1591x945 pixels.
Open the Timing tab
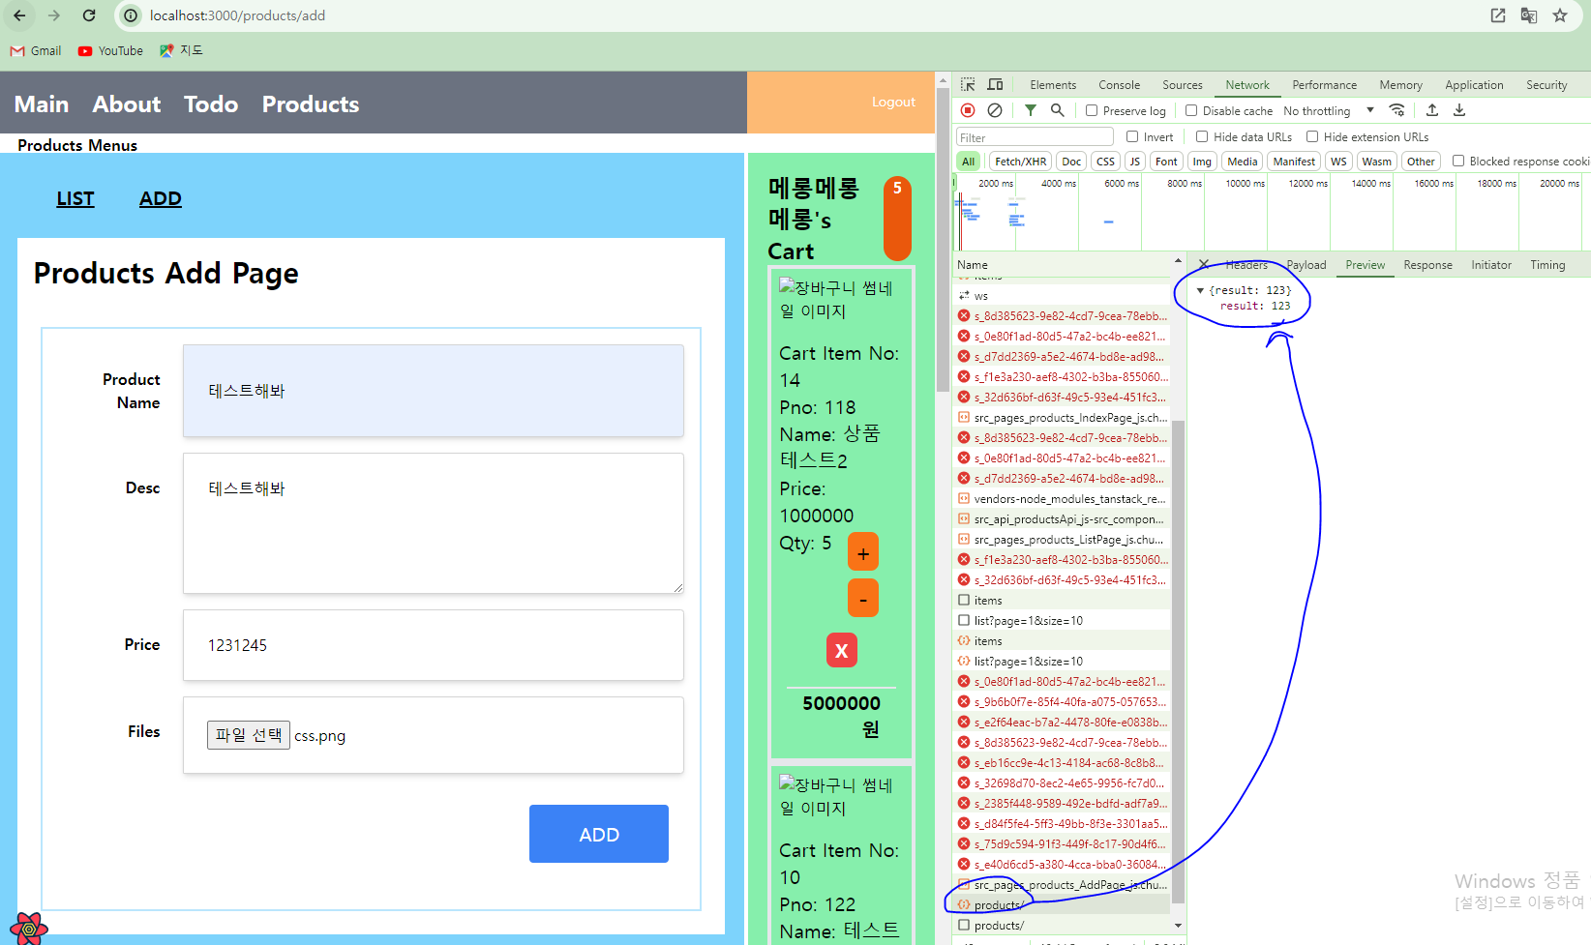1547,265
